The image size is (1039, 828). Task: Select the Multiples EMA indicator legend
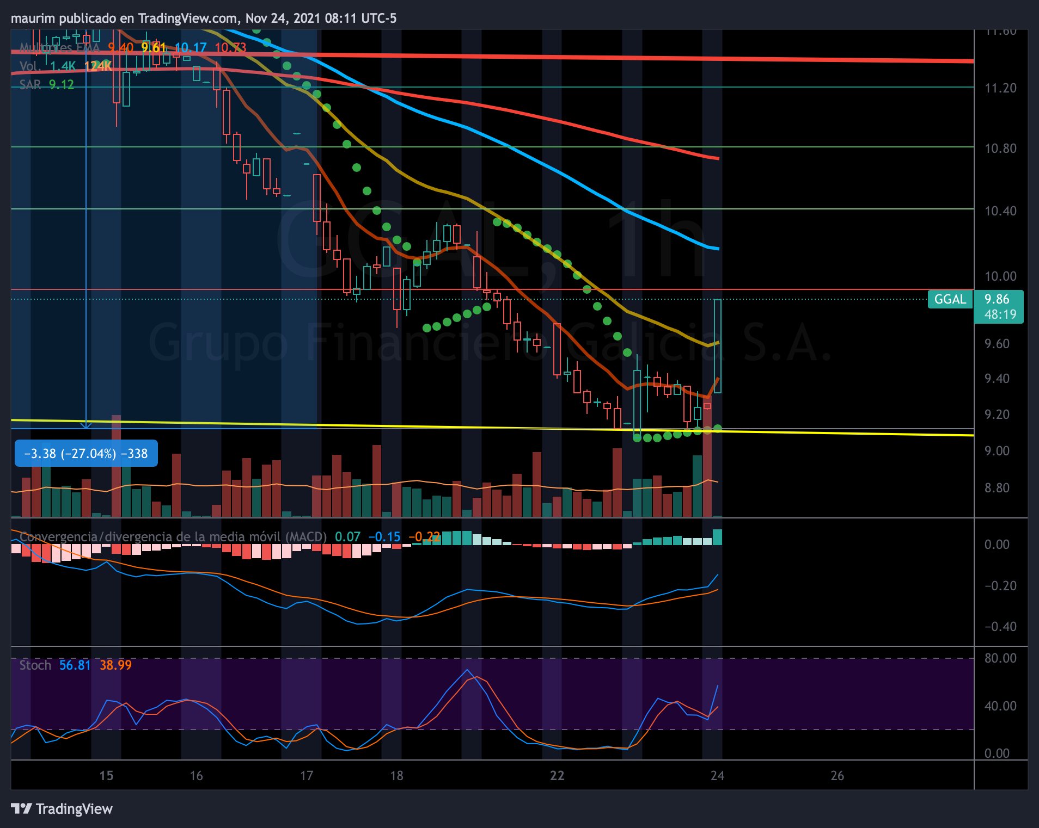click(x=60, y=48)
